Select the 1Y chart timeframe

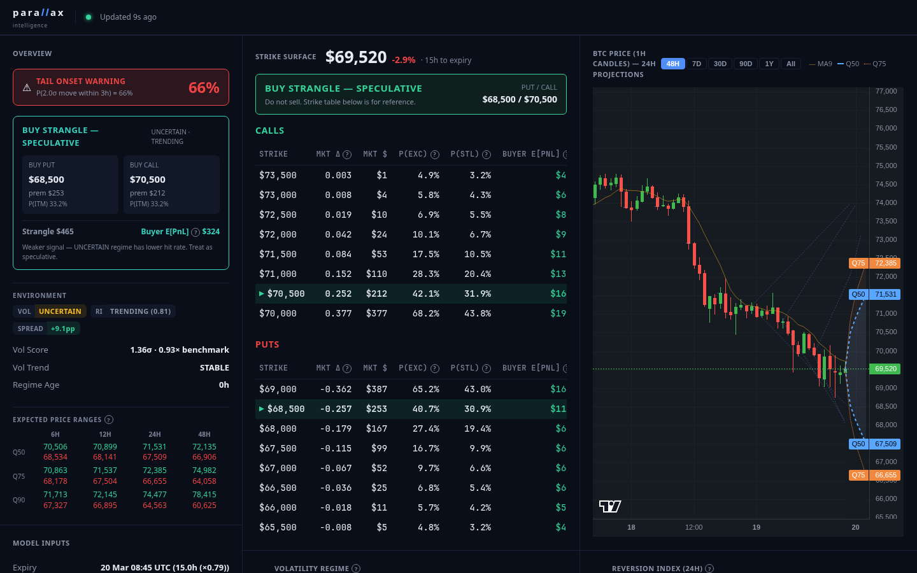[769, 64]
